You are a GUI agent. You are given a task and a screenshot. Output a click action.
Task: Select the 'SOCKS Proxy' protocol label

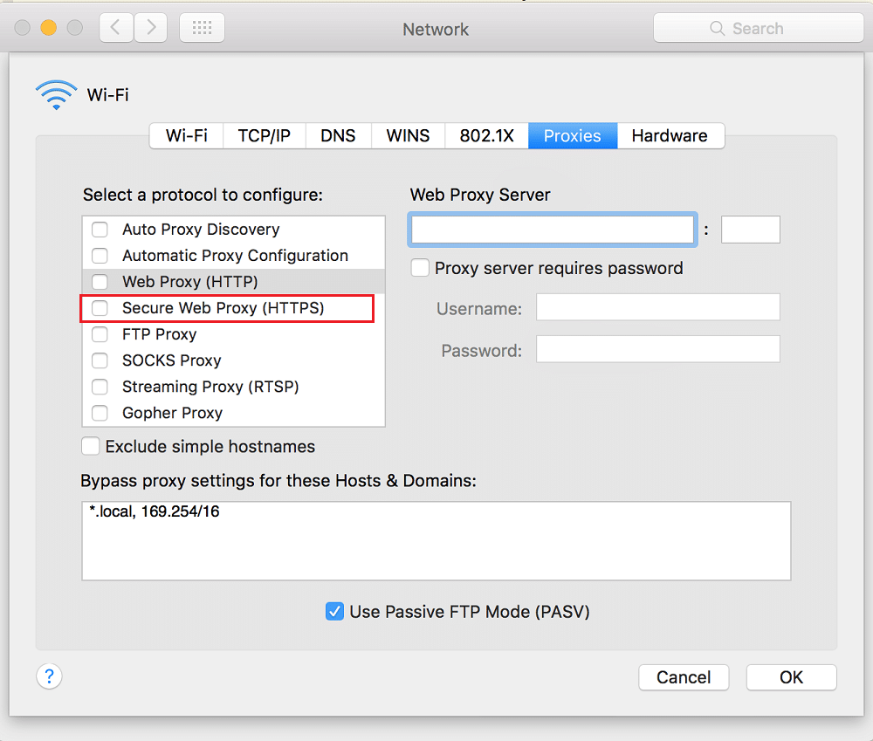[172, 360]
